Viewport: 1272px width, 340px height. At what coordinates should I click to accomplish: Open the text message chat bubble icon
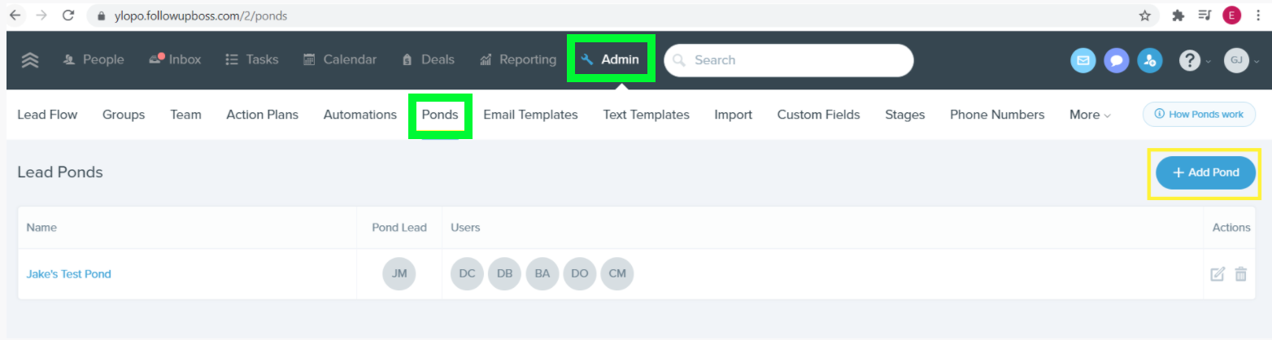1116,60
